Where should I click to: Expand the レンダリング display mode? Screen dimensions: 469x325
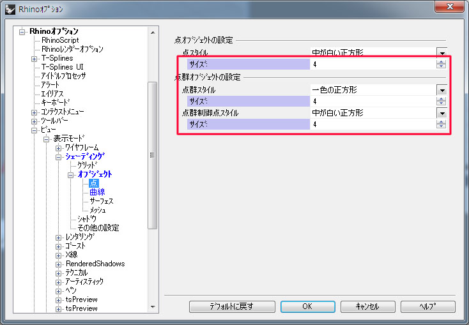[58, 238]
